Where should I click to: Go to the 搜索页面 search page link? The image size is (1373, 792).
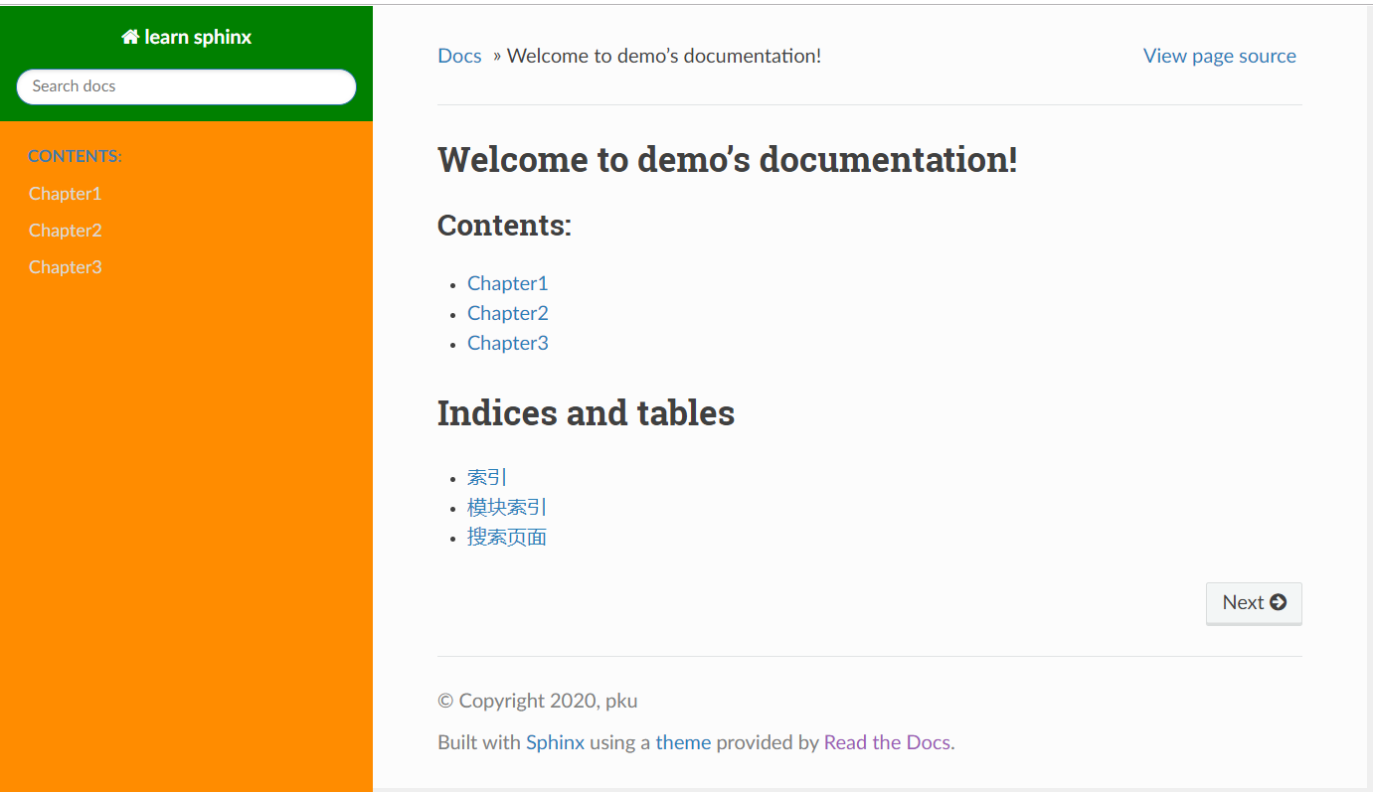[507, 538]
